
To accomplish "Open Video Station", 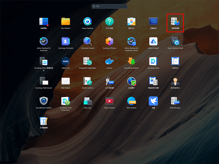I will coord(109,101).
